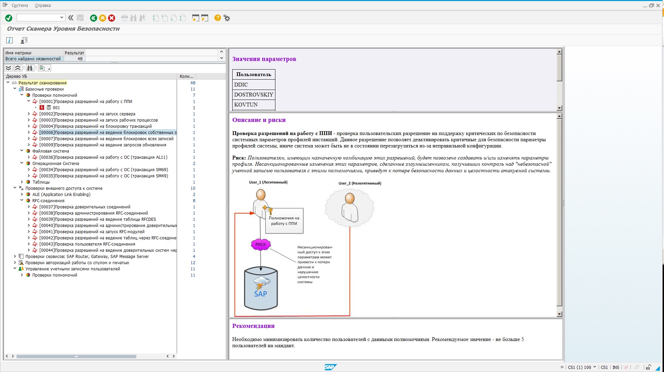This screenshot has width=664, height=372.
Task: Click Create new session window icon
Action: click(195, 18)
